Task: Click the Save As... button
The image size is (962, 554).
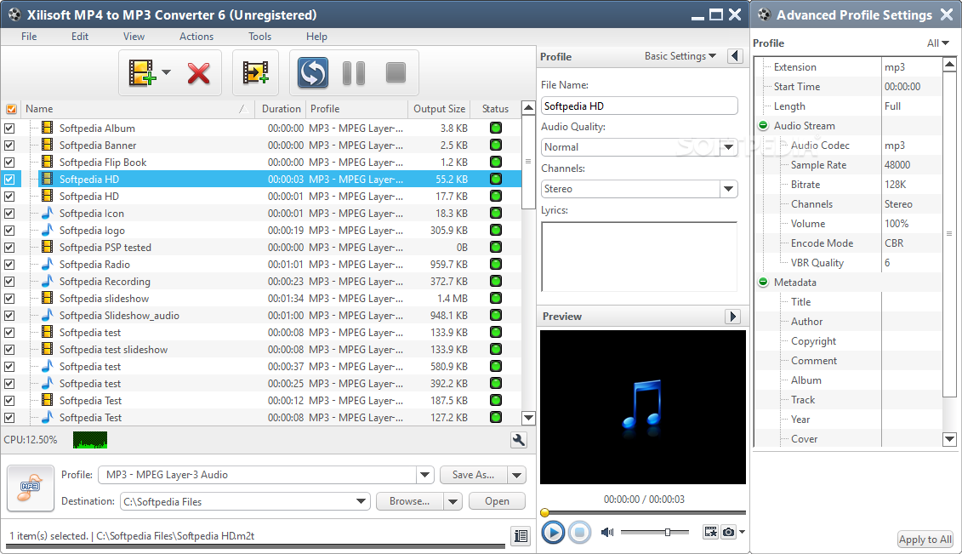Action: click(473, 475)
